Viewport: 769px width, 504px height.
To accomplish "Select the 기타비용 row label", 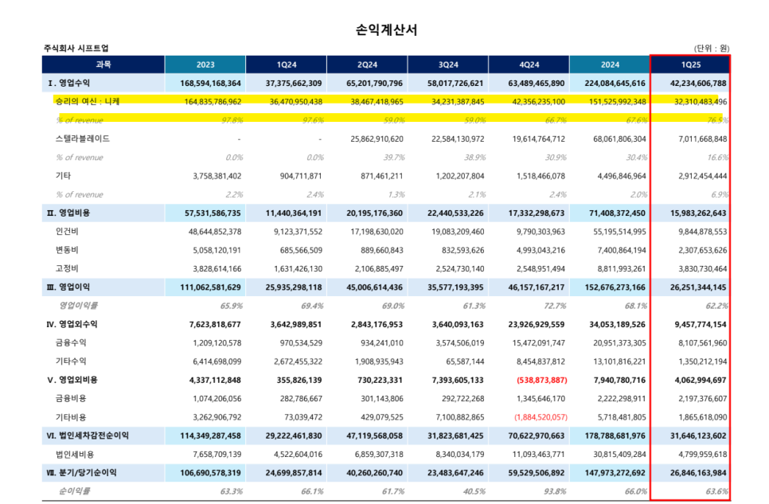I will 71,417.
